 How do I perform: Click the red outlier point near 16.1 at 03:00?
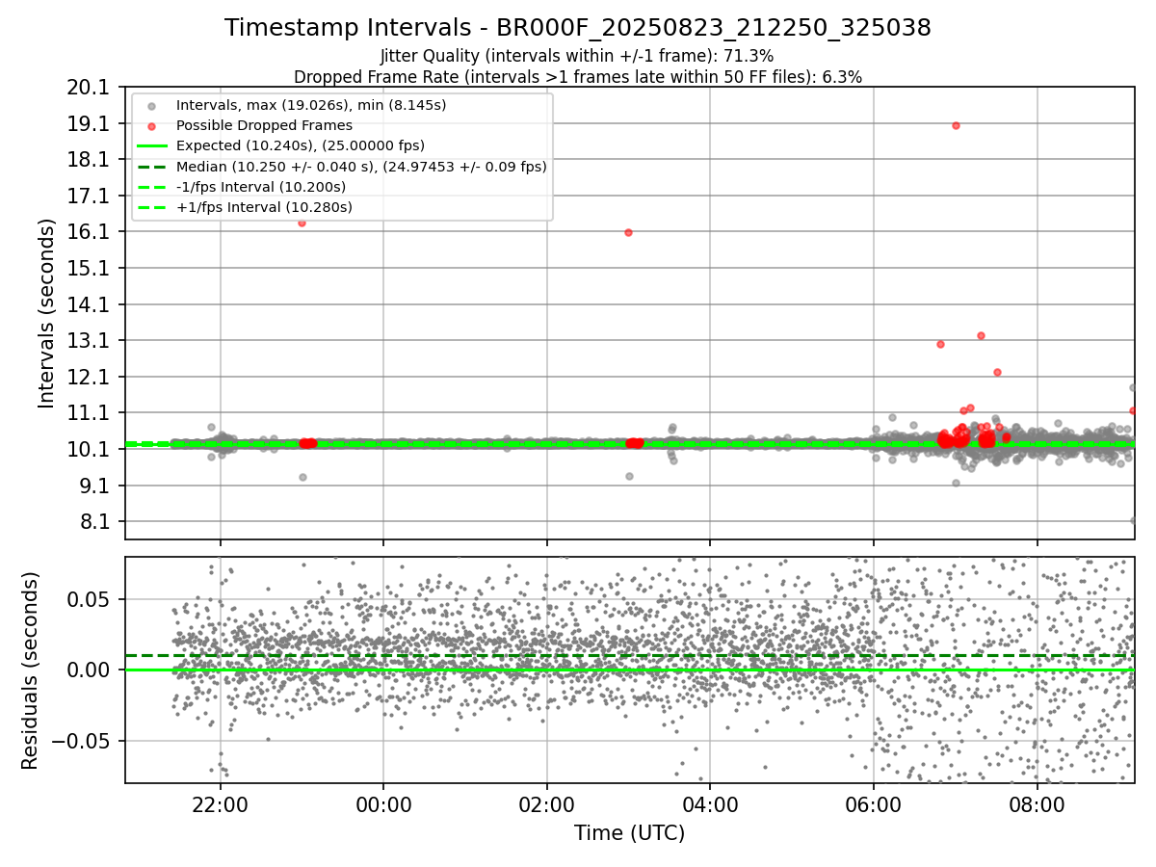(628, 232)
